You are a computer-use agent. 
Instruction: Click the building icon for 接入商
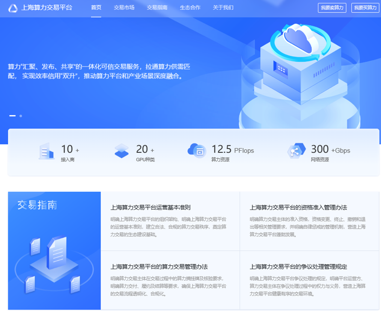click(x=46, y=151)
